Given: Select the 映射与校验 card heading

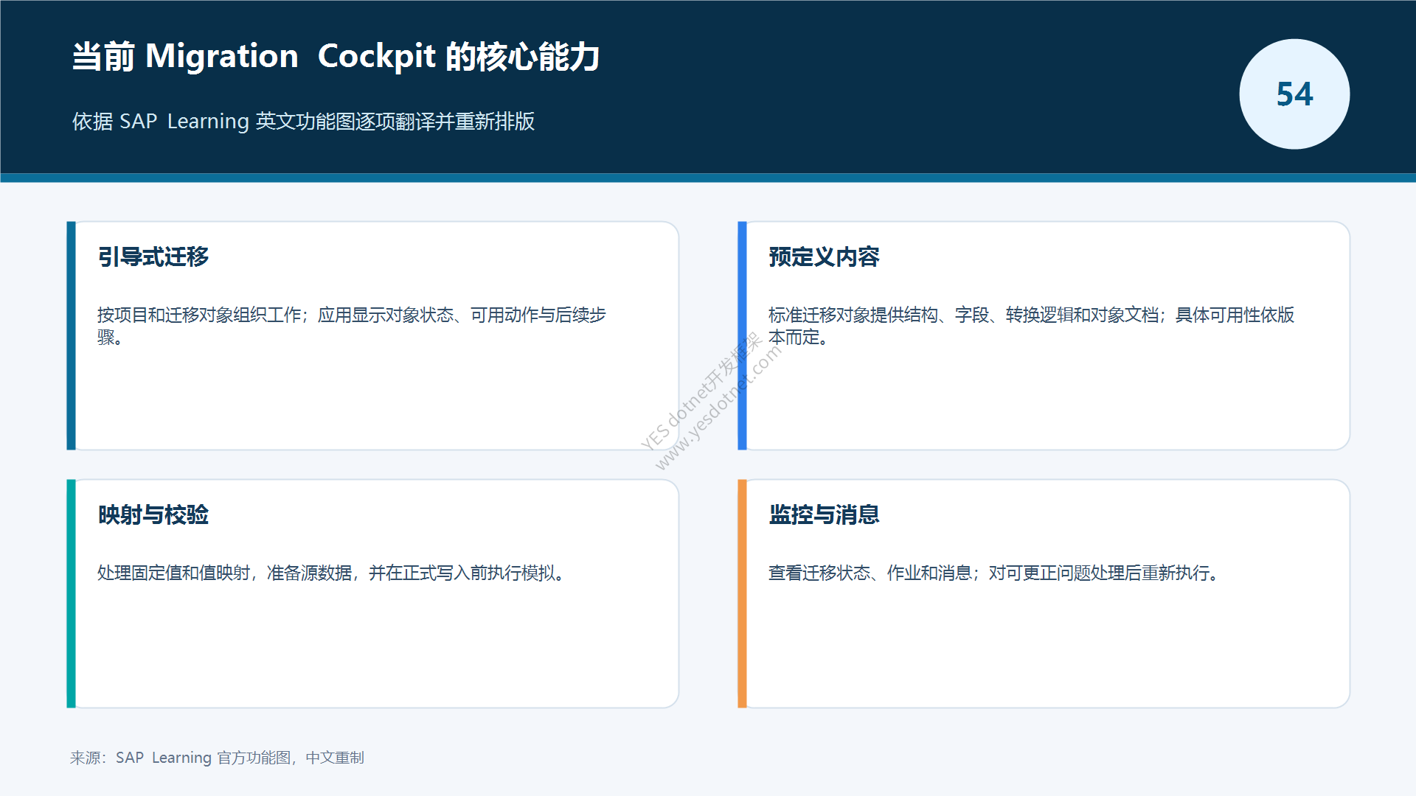Looking at the screenshot, I should click(153, 514).
